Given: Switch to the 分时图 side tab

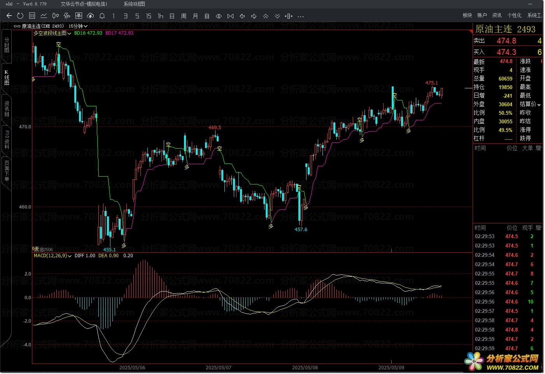Looking at the screenshot, I should coord(7,45).
